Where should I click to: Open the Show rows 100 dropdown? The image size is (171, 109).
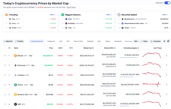136,41
